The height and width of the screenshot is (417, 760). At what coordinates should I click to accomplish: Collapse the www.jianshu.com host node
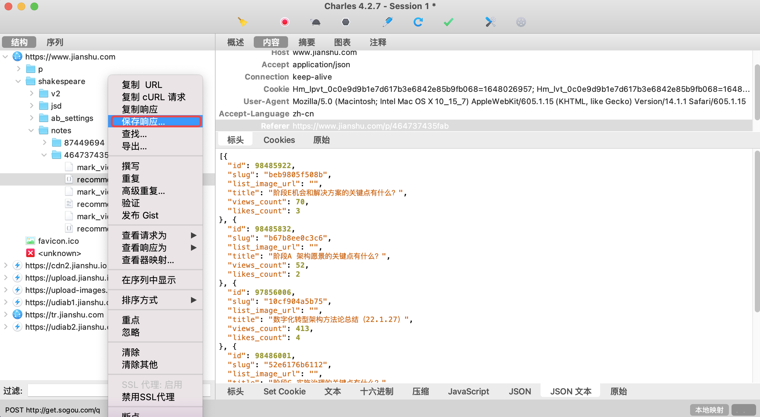[x=5, y=57]
